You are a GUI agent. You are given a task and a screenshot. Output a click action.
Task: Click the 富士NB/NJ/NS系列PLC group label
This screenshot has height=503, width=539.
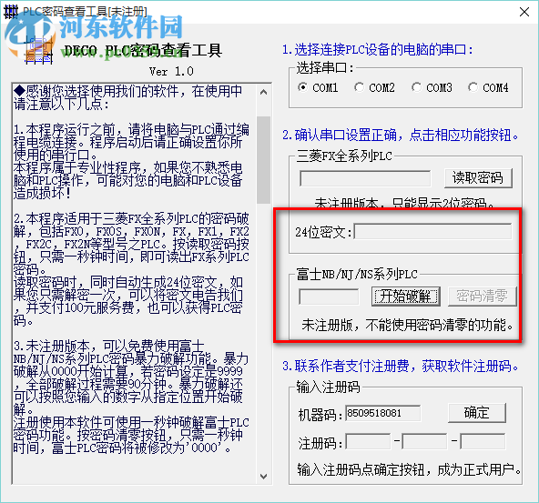point(357,274)
